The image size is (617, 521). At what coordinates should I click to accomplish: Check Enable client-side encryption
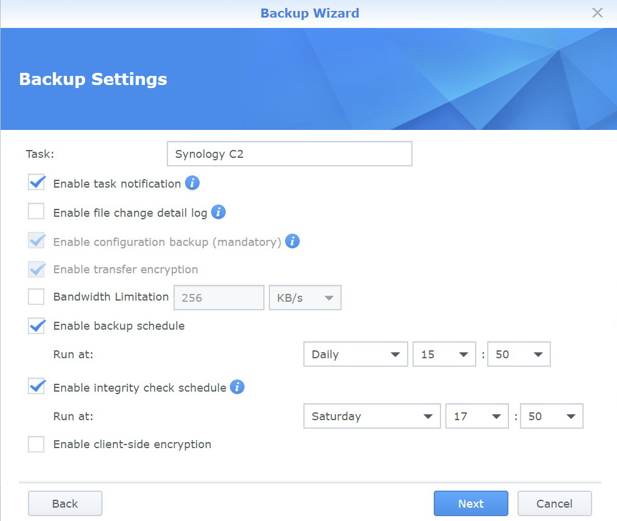click(x=36, y=444)
